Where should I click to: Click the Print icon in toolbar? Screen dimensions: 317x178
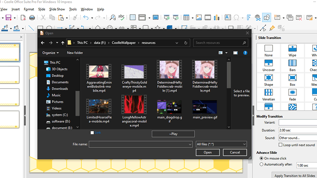pos(32,17)
